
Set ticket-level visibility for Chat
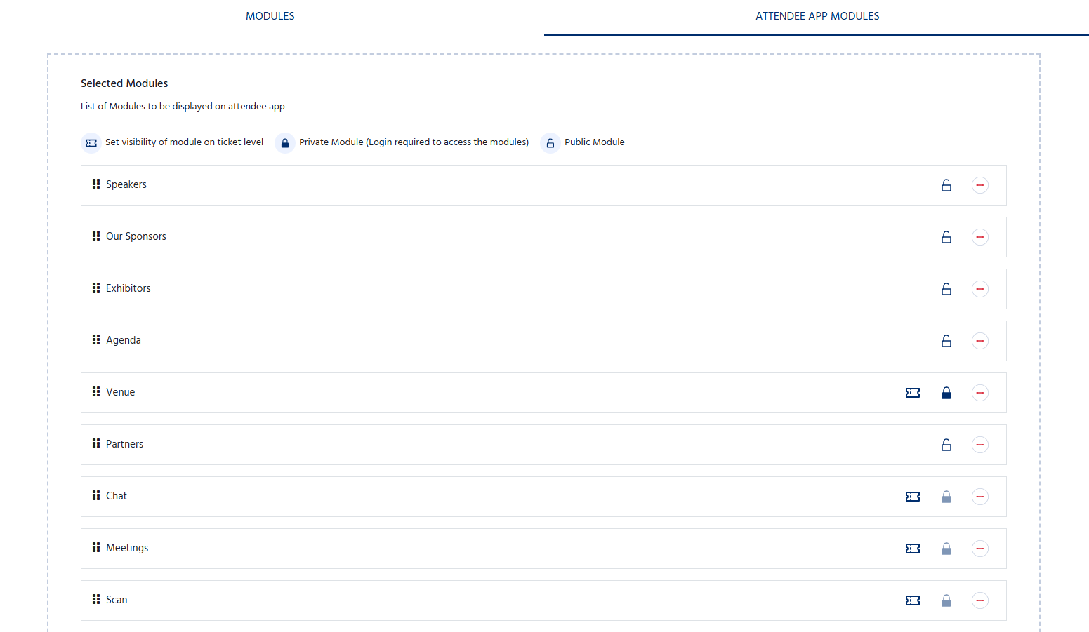click(913, 497)
